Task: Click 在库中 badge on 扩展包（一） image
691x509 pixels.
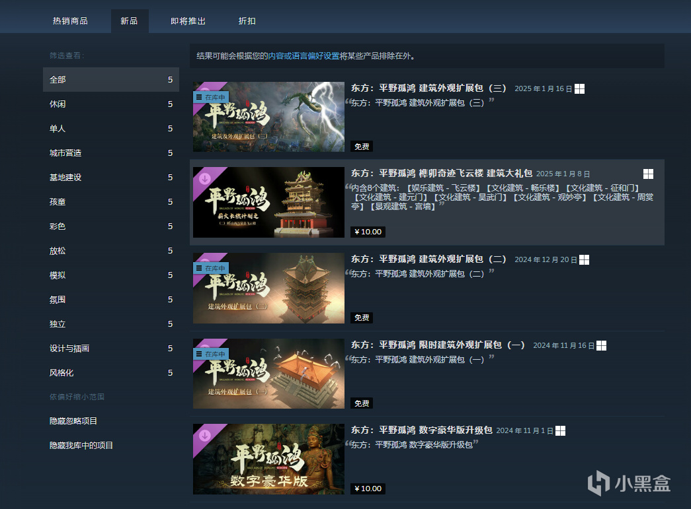Action: 211,354
